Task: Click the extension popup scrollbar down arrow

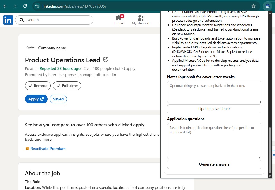Action: point(269,176)
